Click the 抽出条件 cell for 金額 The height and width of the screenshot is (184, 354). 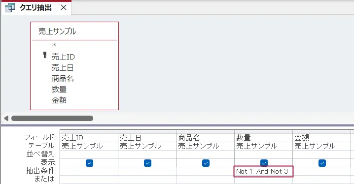[x=322, y=171]
